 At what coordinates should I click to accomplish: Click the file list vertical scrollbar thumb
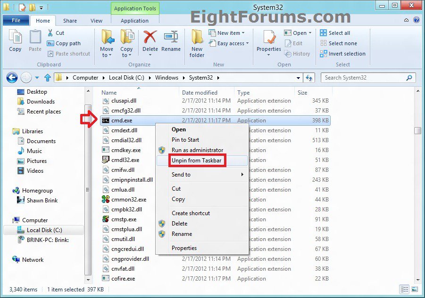[417, 131]
